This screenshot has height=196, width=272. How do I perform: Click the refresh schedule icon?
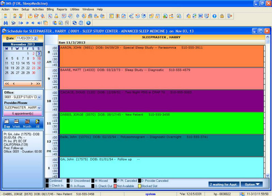[74, 23]
